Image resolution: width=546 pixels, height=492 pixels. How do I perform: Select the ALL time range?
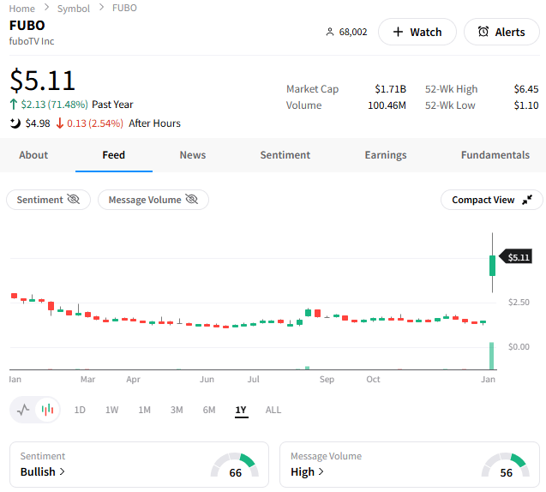click(273, 410)
